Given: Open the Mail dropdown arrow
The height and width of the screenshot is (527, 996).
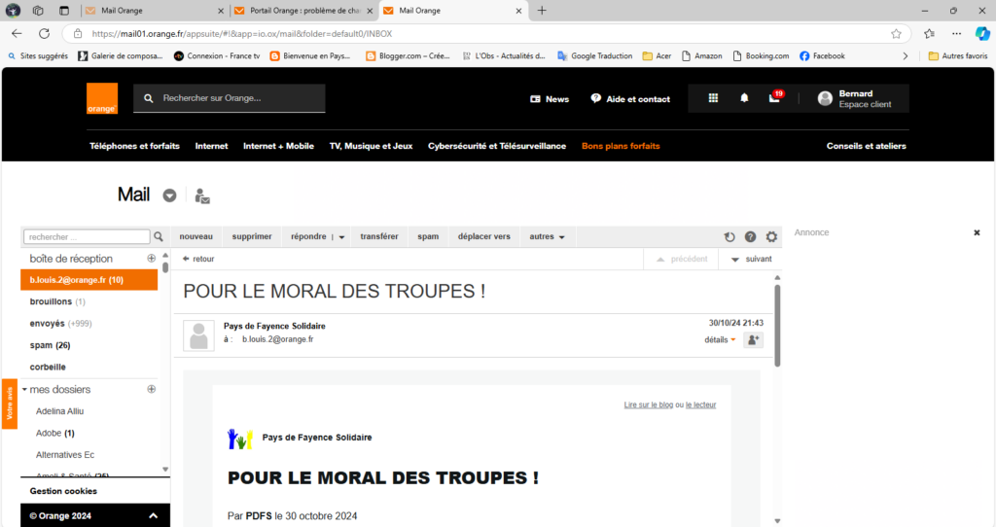Looking at the screenshot, I should pos(169,195).
